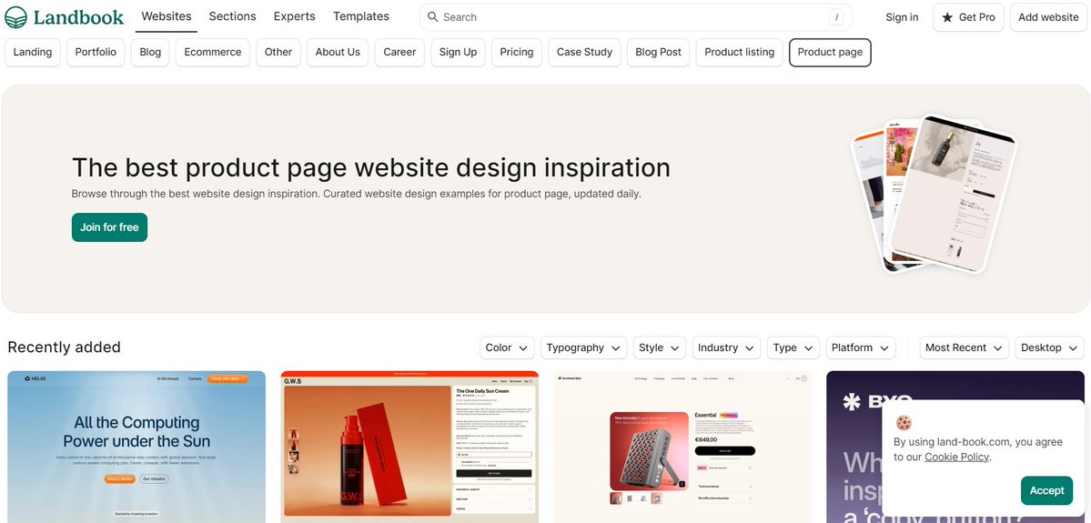The width and height of the screenshot is (1091, 523).
Task: Click the hero phone mockups illustration
Action: pyautogui.click(x=934, y=195)
